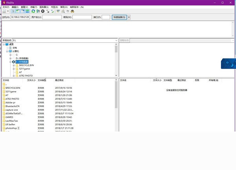Screen dimensions: 236x170
Task: Click the local site path field E:\
Action: (x=64, y=40)
